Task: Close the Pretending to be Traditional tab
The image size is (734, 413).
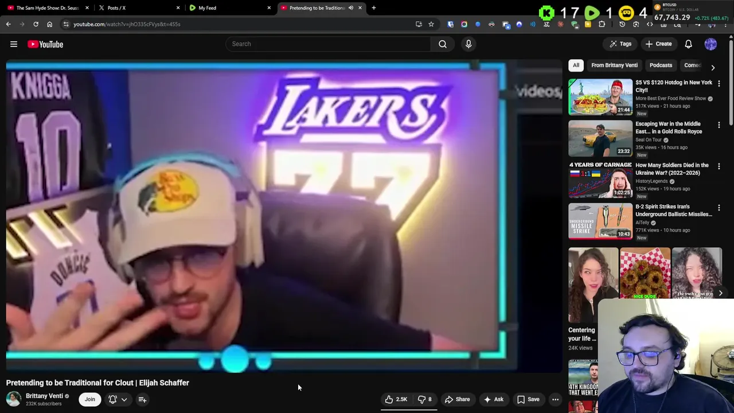Action: pos(360,8)
